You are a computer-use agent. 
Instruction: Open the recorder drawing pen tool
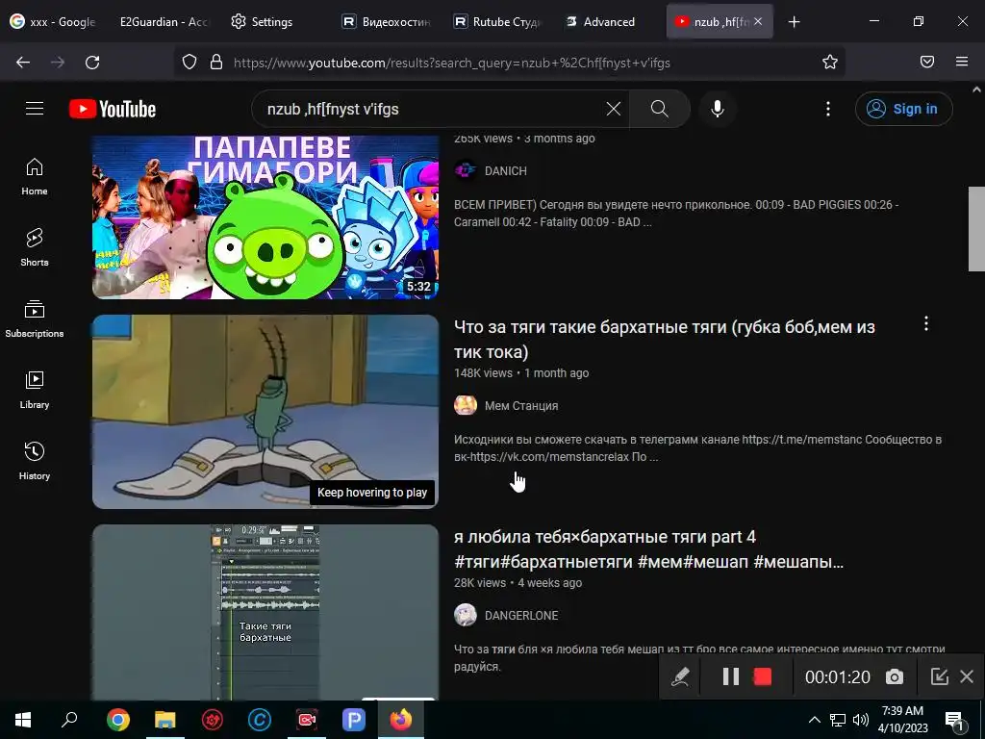click(x=680, y=676)
